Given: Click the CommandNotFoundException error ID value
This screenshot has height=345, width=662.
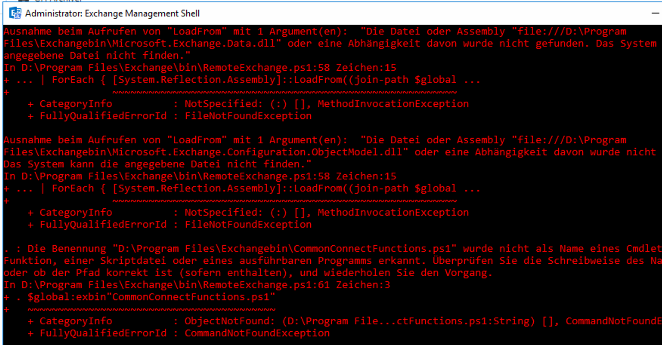Looking at the screenshot, I should 257,333.
